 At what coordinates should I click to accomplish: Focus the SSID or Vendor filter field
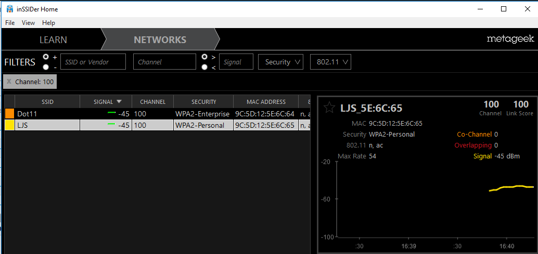tap(93, 62)
